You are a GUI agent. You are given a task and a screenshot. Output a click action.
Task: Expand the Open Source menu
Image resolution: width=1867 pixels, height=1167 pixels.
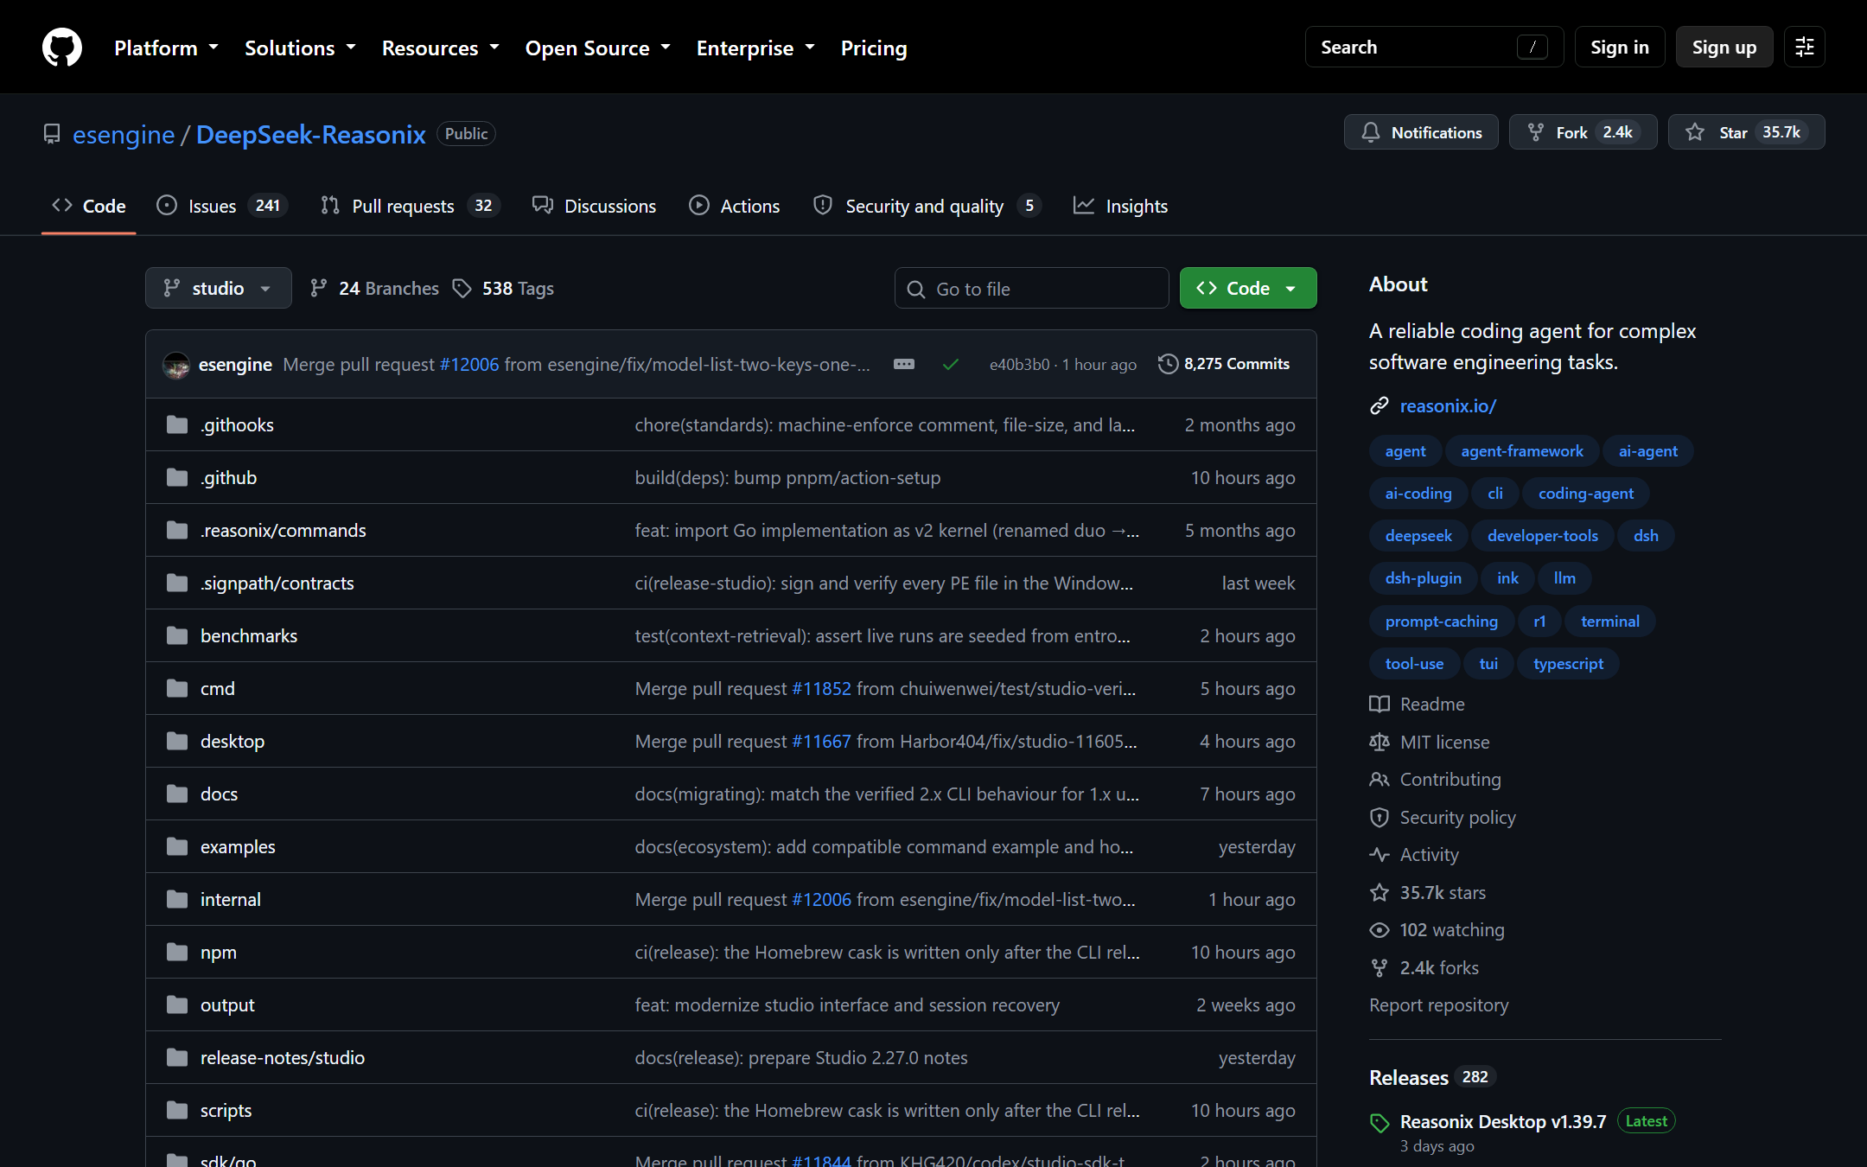(x=598, y=48)
